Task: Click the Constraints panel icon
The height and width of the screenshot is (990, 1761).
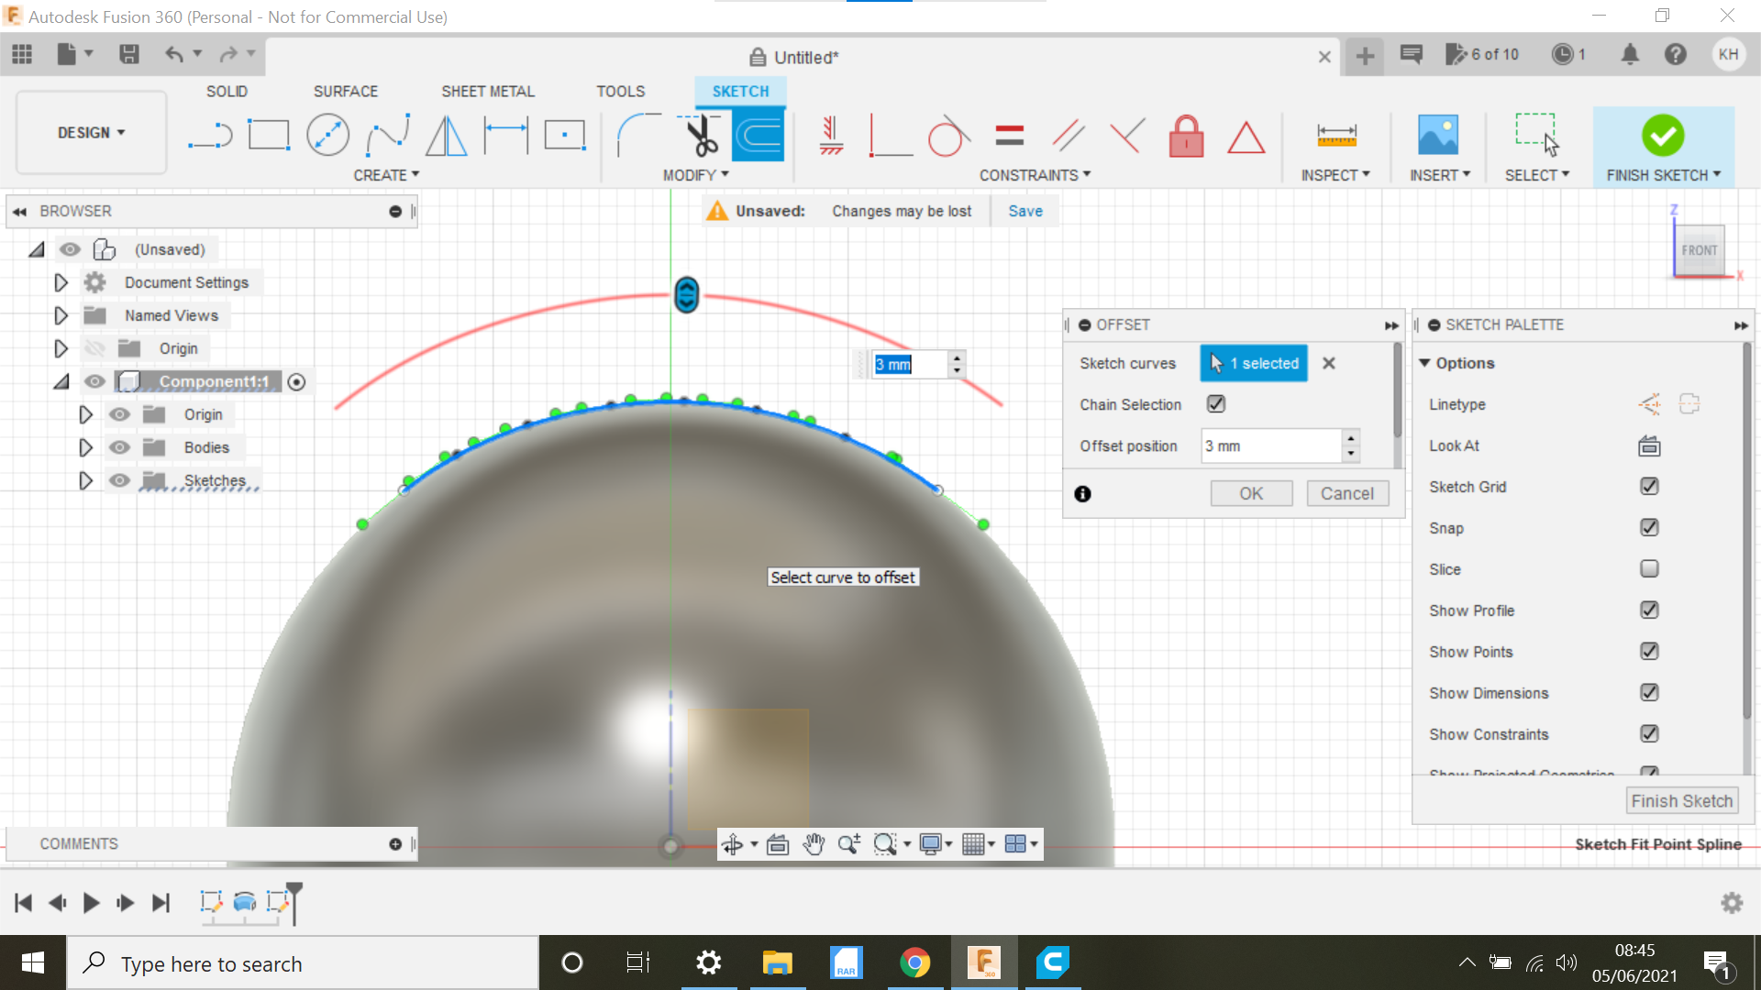Action: coord(1036,175)
